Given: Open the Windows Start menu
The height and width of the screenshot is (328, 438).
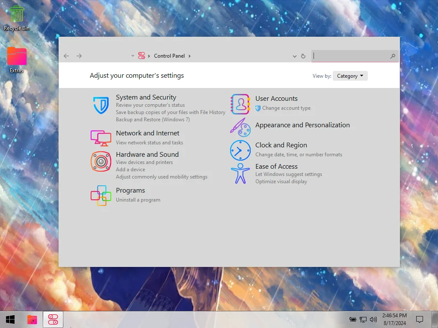Looking at the screenshot, I should pos(10,319).
